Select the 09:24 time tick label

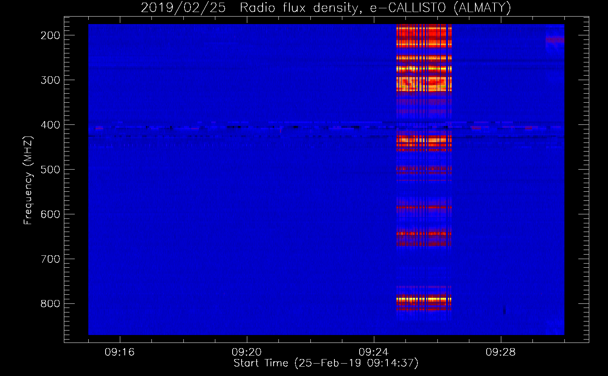click(x=374, y=352)
